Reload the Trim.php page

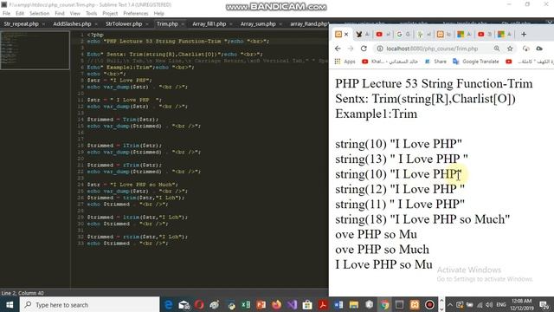pyautogui.click(x=364, y=49)
